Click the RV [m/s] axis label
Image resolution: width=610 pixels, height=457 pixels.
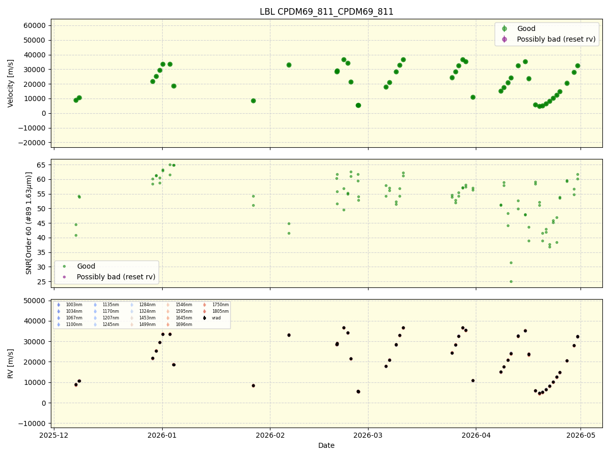tap(11, 363)
